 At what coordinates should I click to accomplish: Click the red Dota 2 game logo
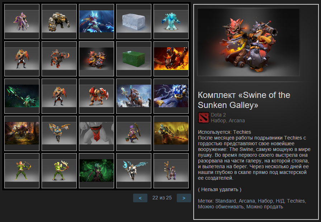(x=204, y=118)
